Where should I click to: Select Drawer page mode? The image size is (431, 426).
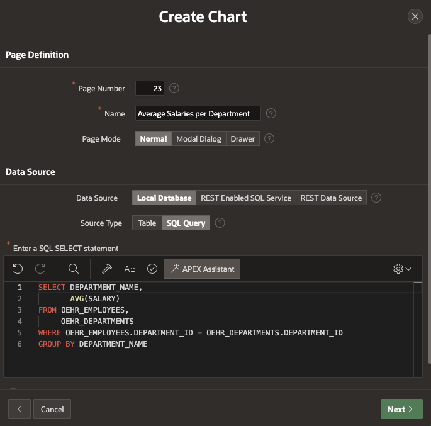tap(243, 138)
